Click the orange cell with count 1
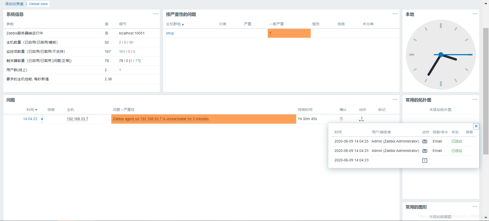The width and height of the screenshot is (489, 221). pos(289,33)
